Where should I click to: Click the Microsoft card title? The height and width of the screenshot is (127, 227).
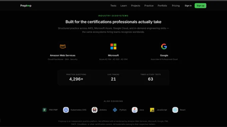(113, 56)
